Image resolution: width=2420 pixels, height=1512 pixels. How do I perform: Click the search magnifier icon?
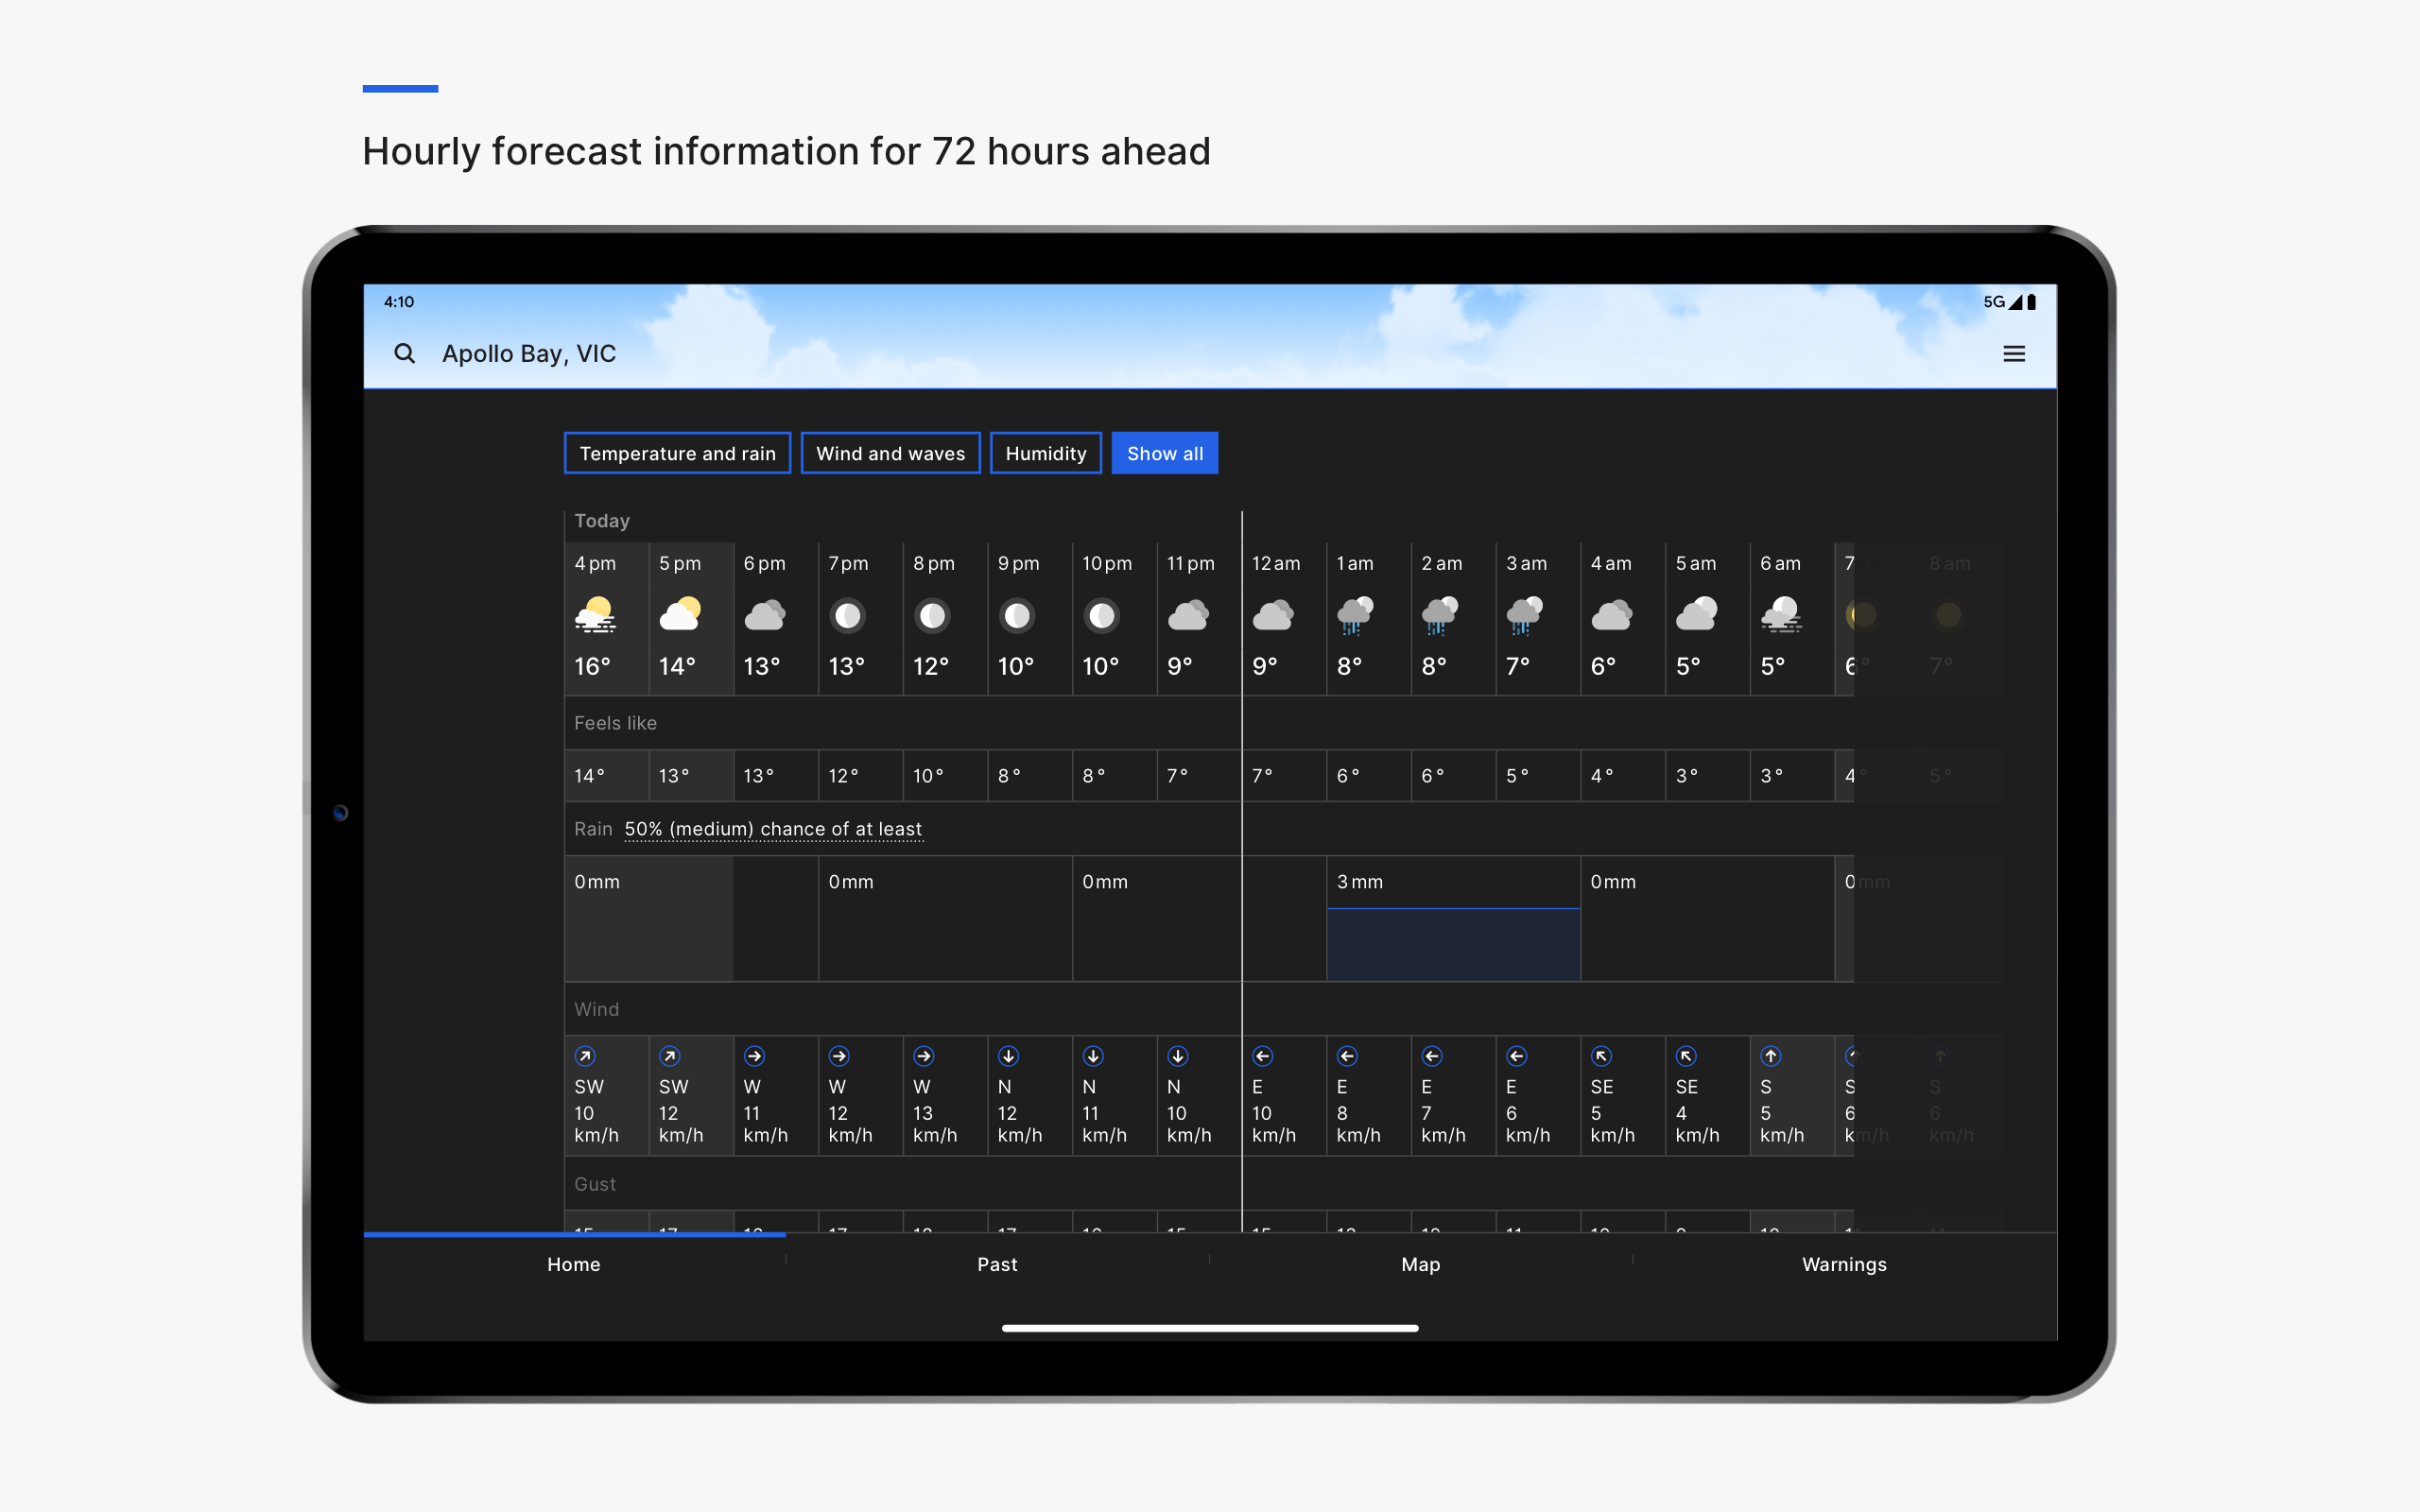coord(404,353)
